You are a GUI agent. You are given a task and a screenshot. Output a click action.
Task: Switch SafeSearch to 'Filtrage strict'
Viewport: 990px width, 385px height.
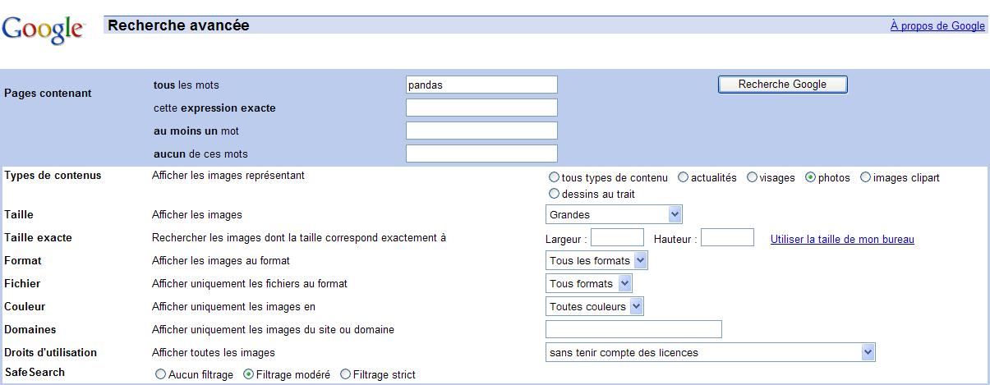click(x=345, y=374)
